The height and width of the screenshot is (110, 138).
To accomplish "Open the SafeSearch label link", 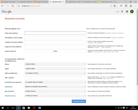I will 8,87.
